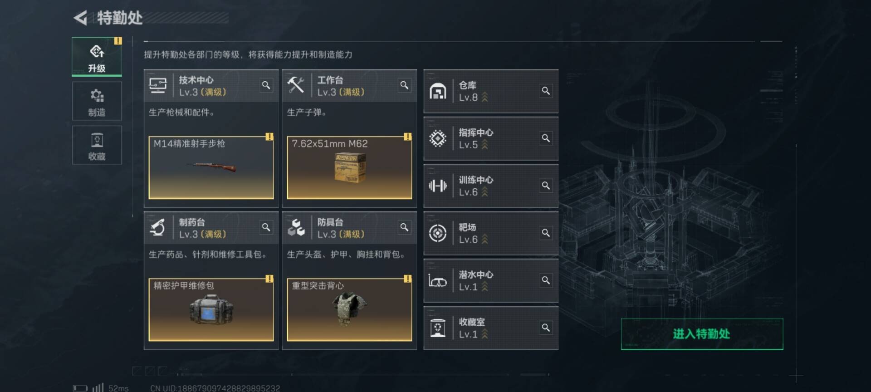Open the 收藏室 Lv.1 upgrade row
Image resolution: width=871 pixels, height=392 pixels.
[x=491, y=328]
